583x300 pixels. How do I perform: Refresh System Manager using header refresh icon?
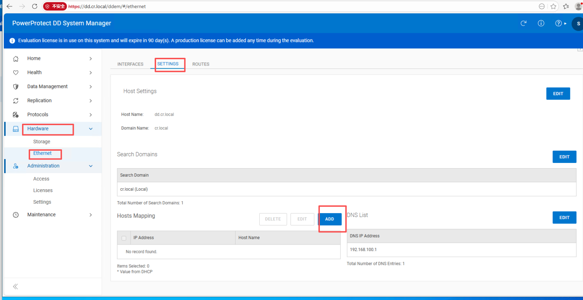524,23
